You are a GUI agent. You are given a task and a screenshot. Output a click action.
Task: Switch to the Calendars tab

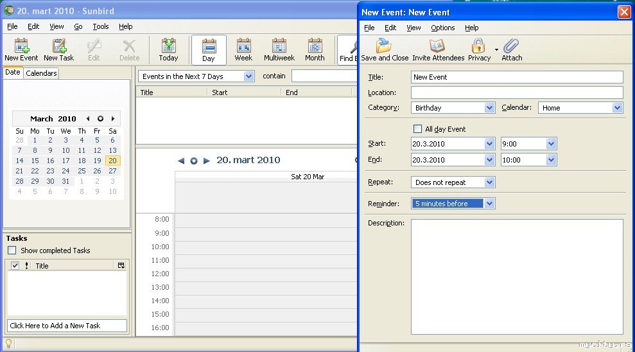[x=41, y=73]
